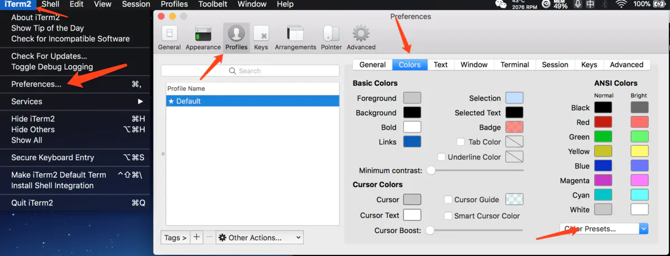670x256 pixels.
Task: Open the normal Blue ANSI color swatch
Action: tap(603, 165)
